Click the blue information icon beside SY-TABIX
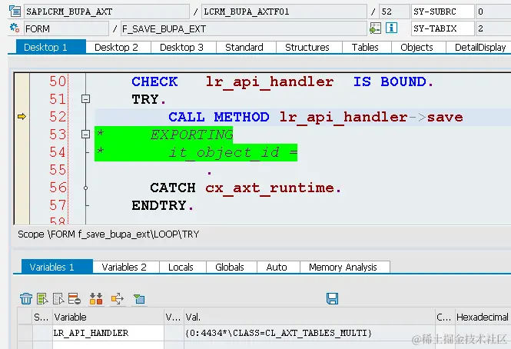Viewport: 511px width, 349px height. pos(391,28)
